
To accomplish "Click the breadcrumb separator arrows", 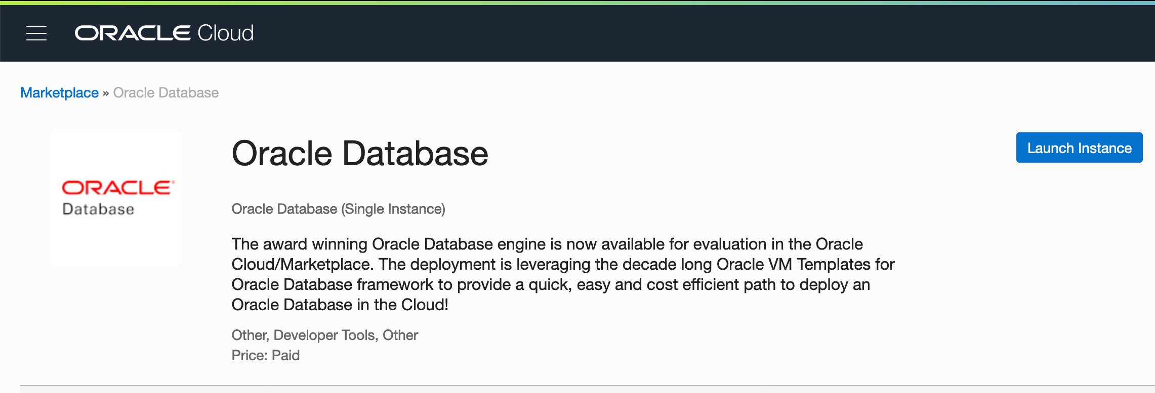I will 106,93.
